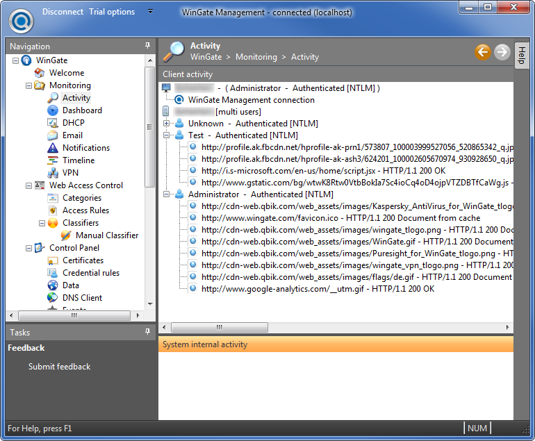Click the [multi users] host entry
The height and width of the screenshot is (441, 535).
[238, 112]
